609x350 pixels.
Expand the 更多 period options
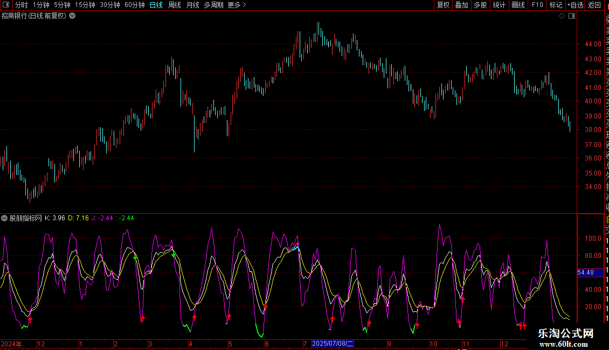point(237,5)
